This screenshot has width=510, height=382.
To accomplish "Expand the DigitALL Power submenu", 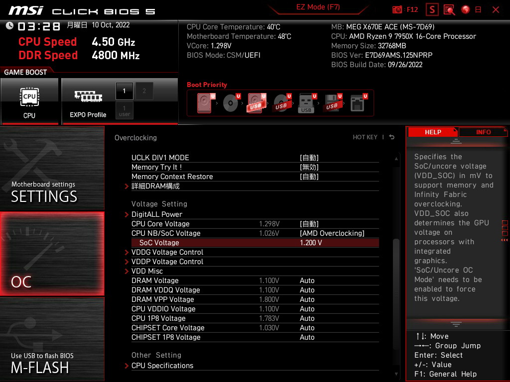I will point(157,214).
